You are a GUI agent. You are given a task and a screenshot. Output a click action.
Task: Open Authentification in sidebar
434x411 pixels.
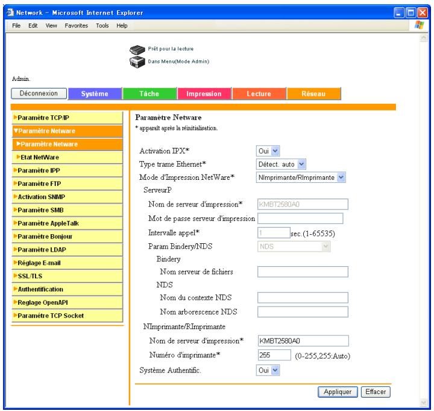point(68,289)
